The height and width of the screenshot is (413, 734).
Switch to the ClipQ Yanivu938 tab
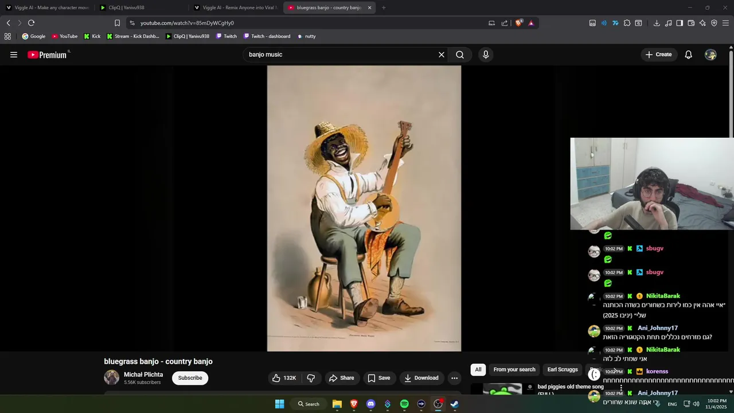coord(141,7)
